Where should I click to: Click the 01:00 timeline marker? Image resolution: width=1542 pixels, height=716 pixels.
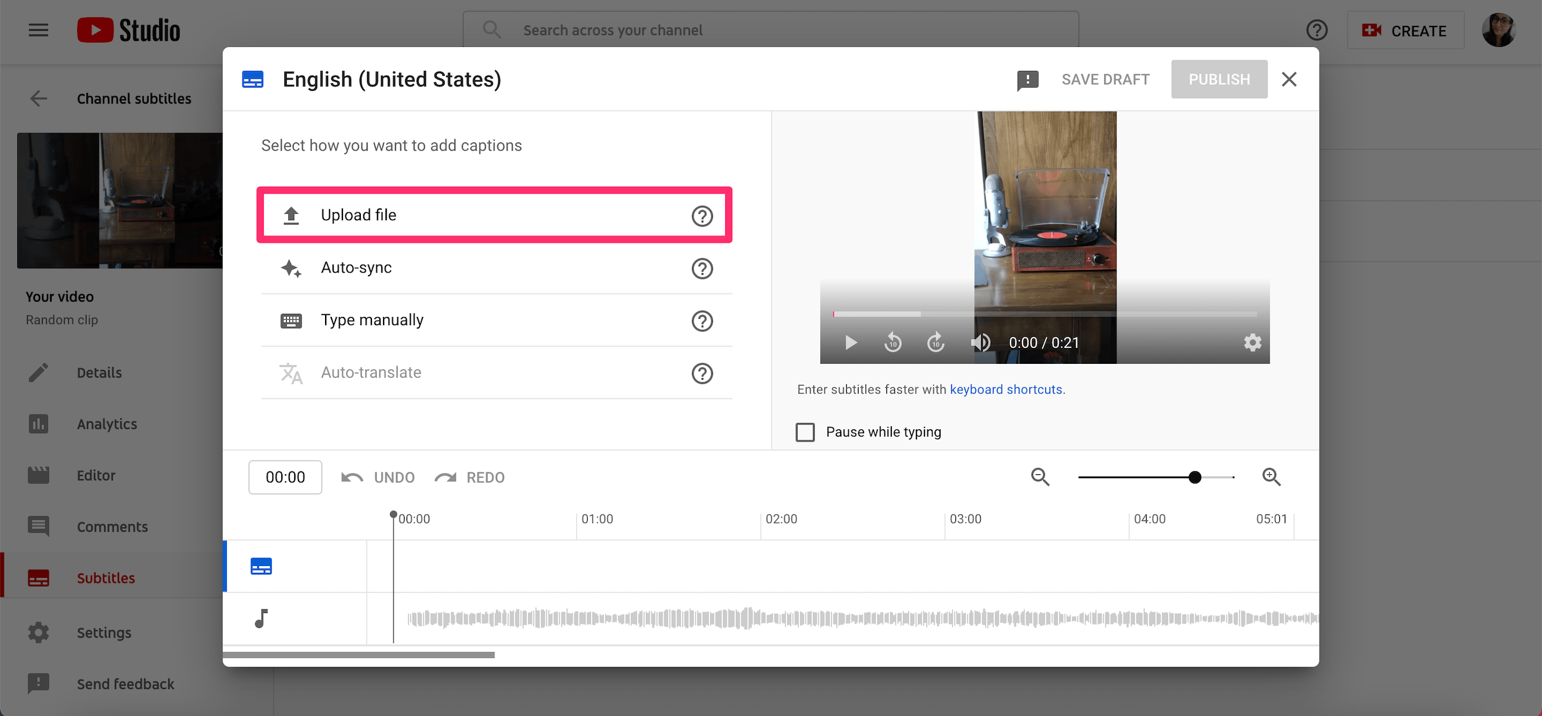(x=597, y=519)
